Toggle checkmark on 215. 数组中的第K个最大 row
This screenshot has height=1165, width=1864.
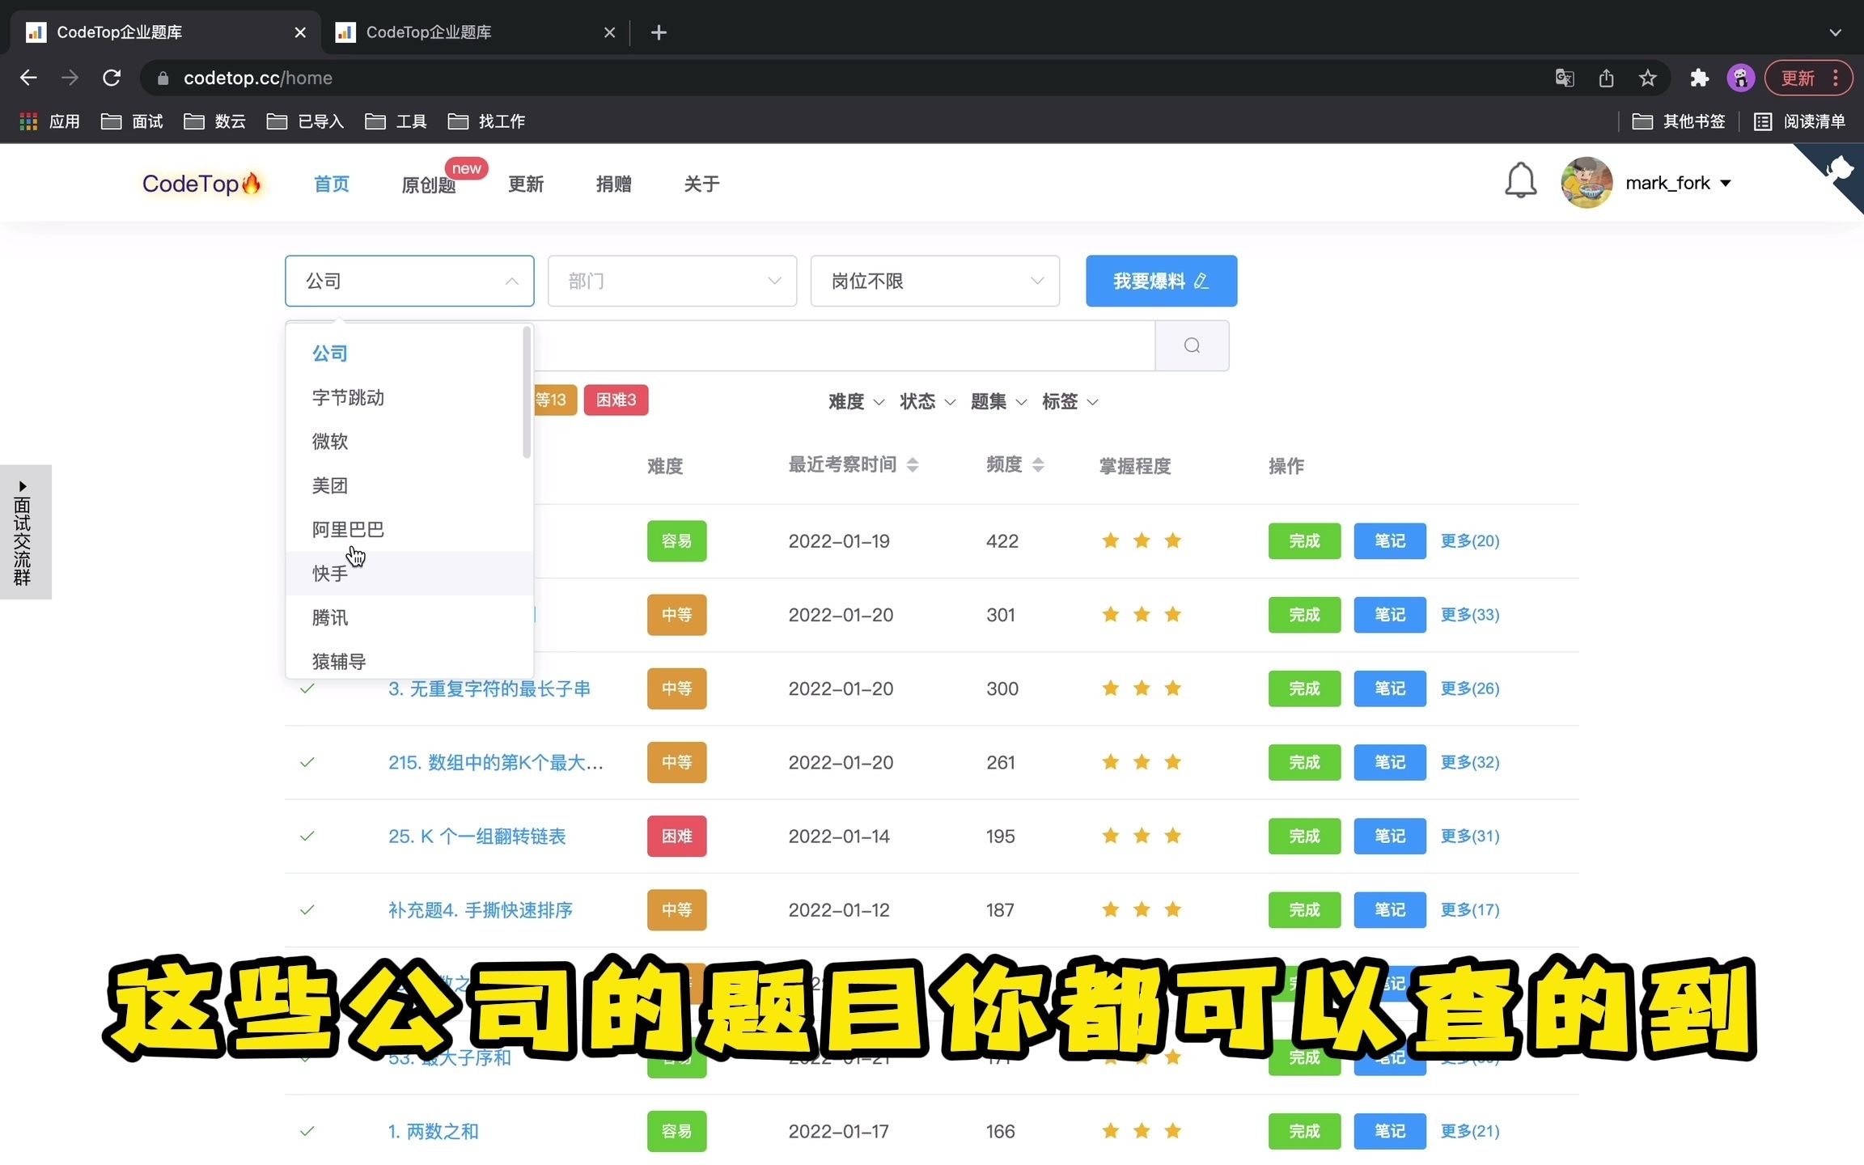pyautogui.click(x=307, y=762)
